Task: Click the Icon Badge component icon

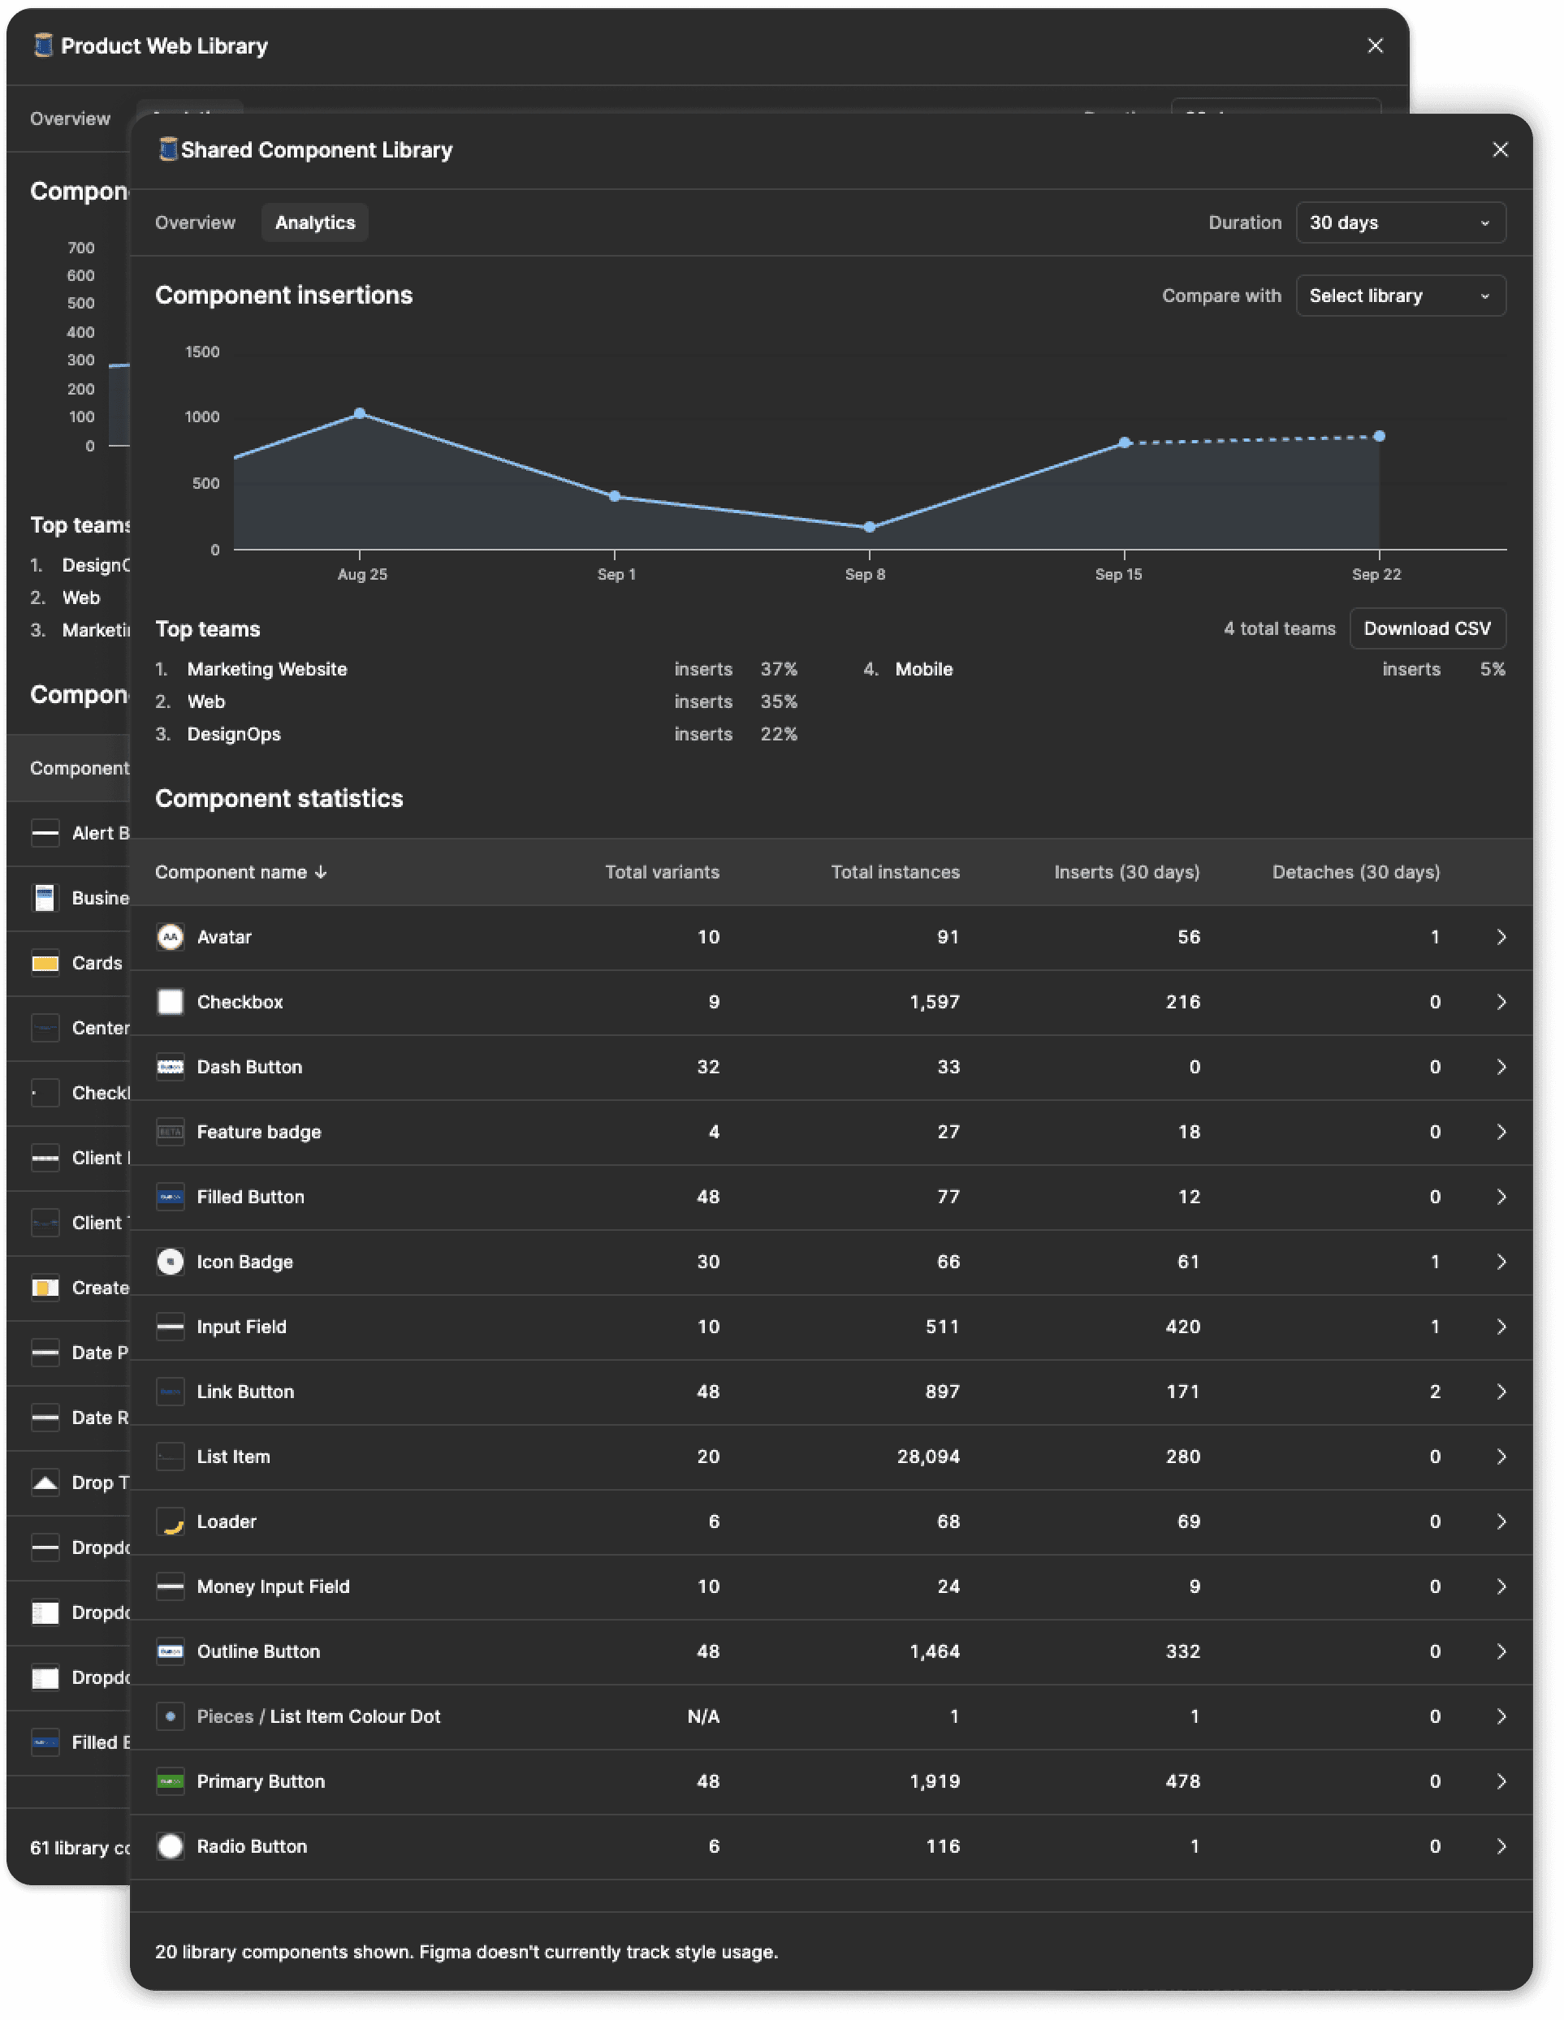Action: pyautogui.click(x=171, y=1262)
